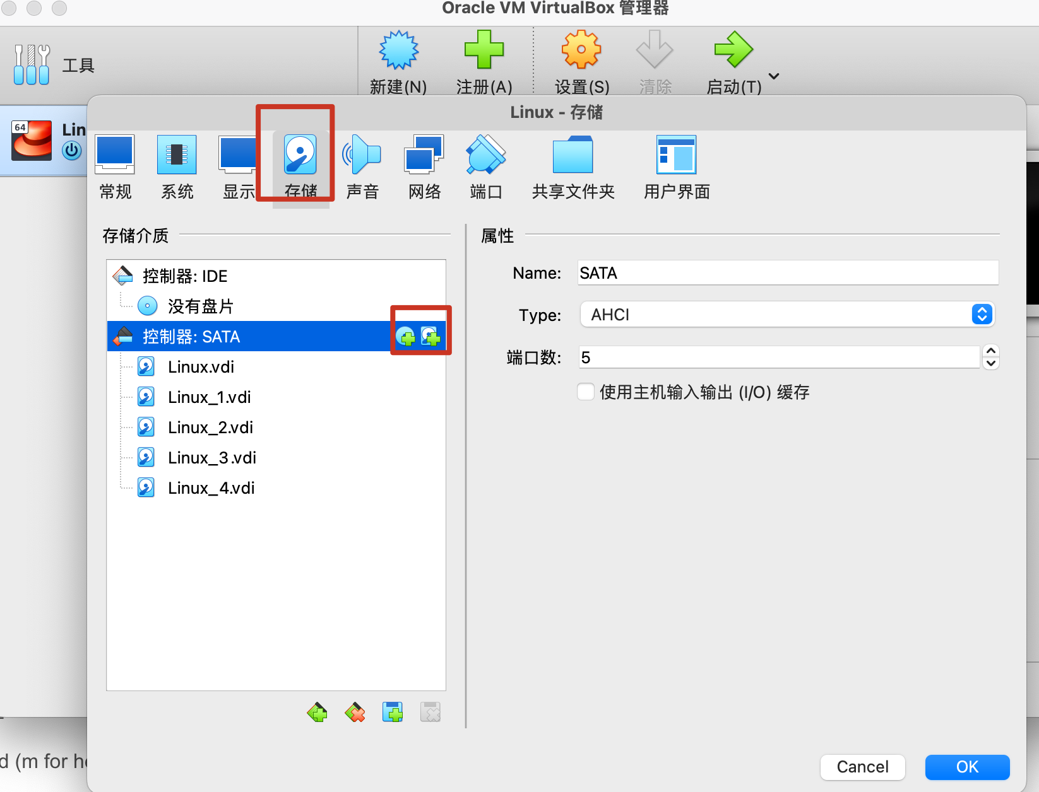This screenshot has height=792, width=1039.
Task: Click the add controller icon below storage tree
Action: pos(317,713)
